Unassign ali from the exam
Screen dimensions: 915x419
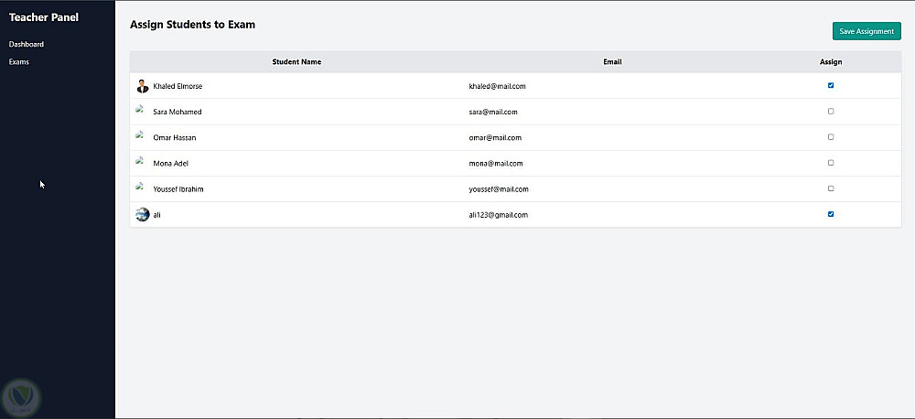831,214
